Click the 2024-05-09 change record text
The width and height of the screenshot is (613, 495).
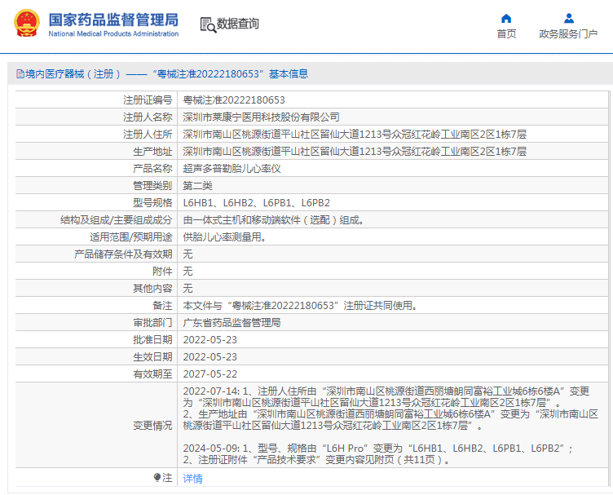377,454
